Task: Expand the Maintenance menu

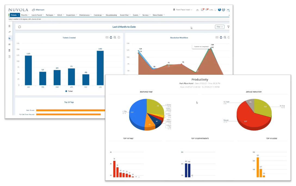Action: [85, 15]
